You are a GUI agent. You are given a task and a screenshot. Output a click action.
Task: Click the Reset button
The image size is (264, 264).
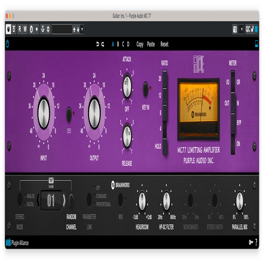point(164,44)
